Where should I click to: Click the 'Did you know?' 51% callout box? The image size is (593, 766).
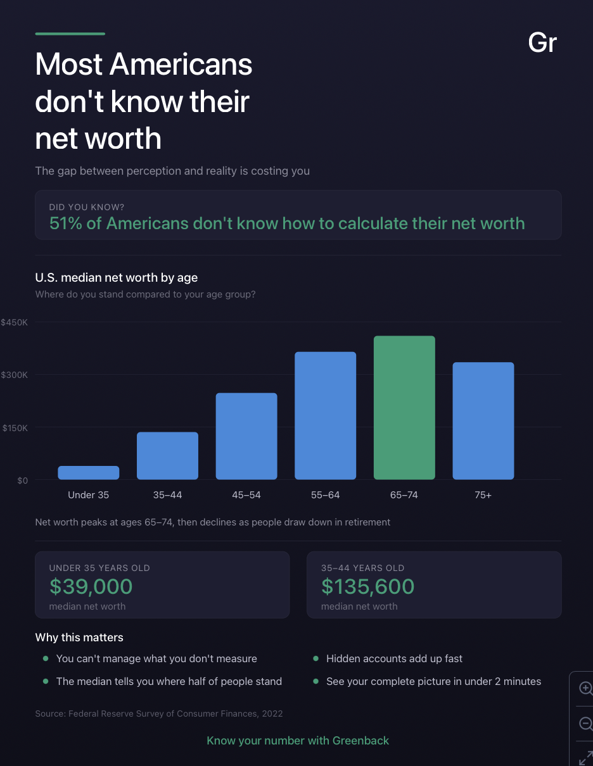click(x=298, y=215)
